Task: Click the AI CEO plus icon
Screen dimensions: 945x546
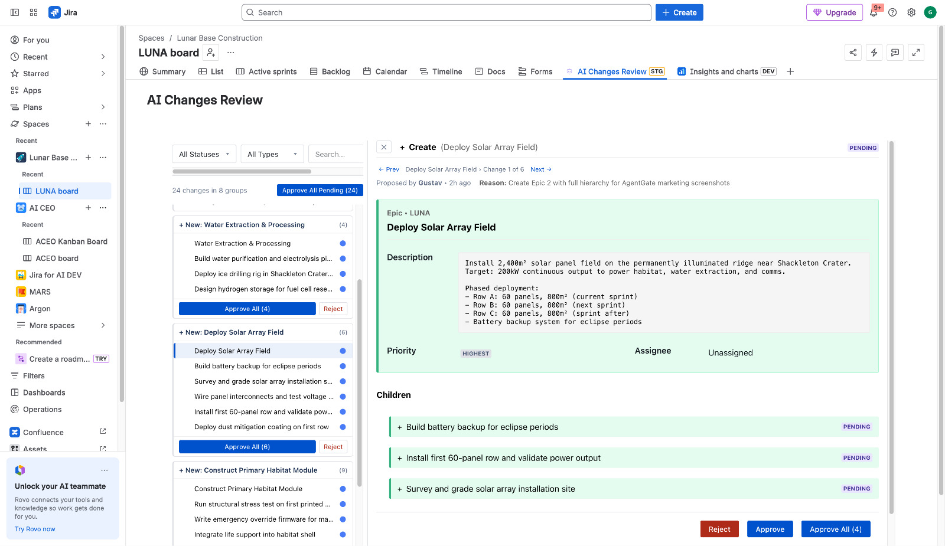Action: tap(88, 208)
